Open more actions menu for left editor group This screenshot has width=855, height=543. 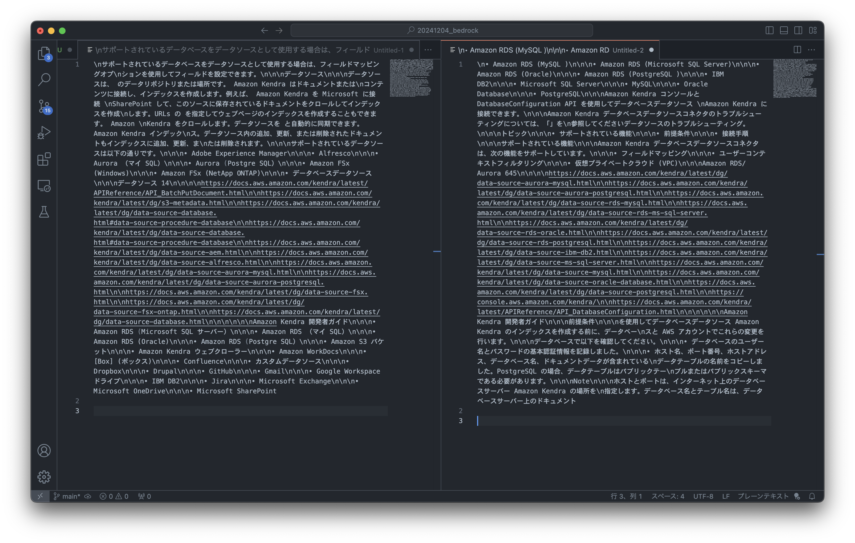(428, 50)
